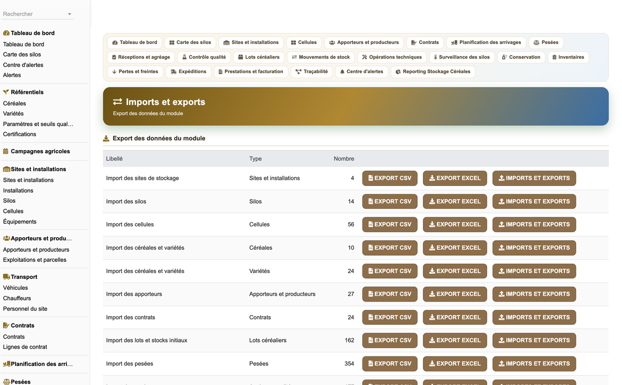Click Imports et exports for Import des apporteurs

coord(534,294)
